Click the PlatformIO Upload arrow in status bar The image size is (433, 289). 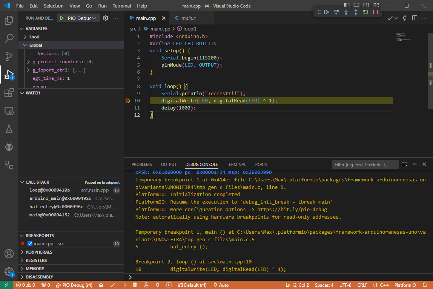pos(123,285)
